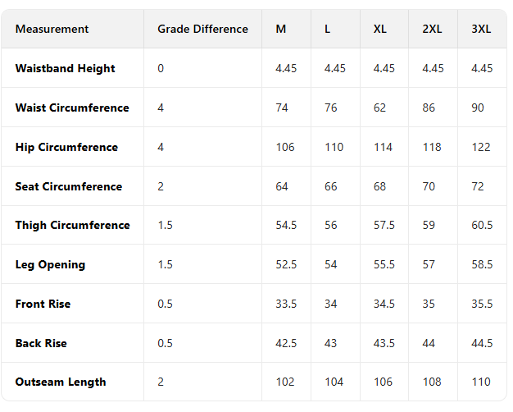Screen dimensions: 513x412
Task: Click the Seat Circumference row label
Action: pos(68,186)
